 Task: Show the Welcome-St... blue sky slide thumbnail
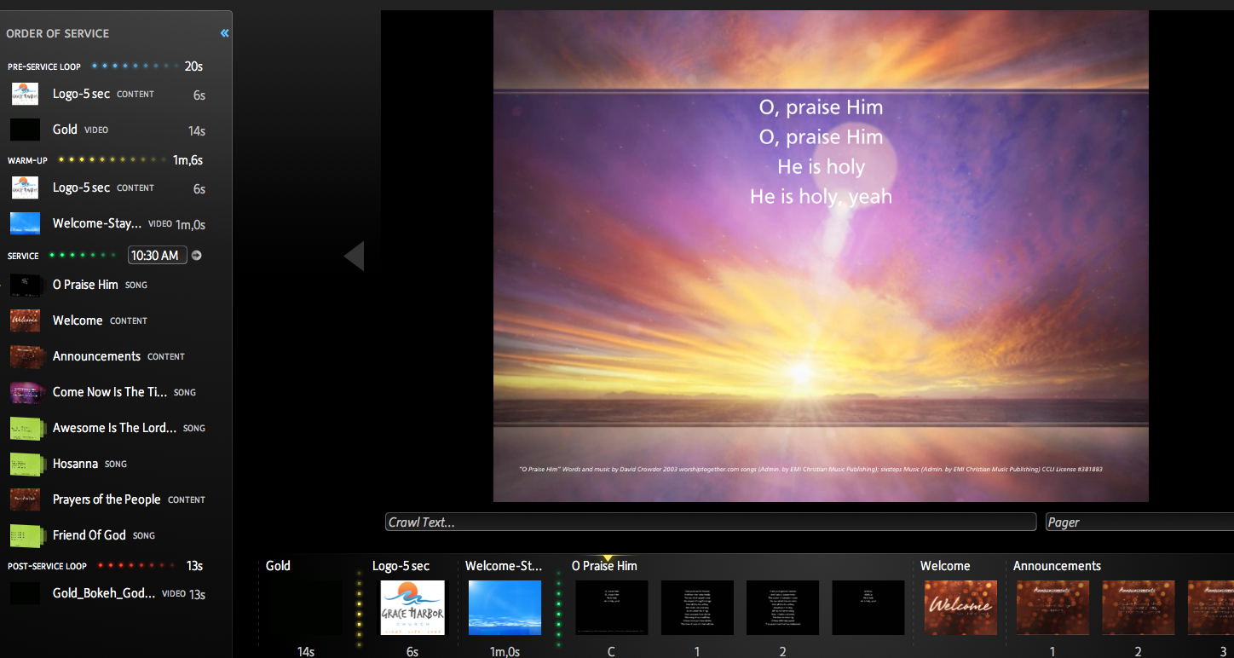[x=505, y=608]
